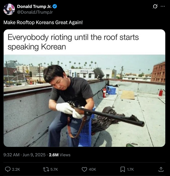Like the post with the heart icon
The width and height of the screenshot is (170, 176).
click(84, 169)
